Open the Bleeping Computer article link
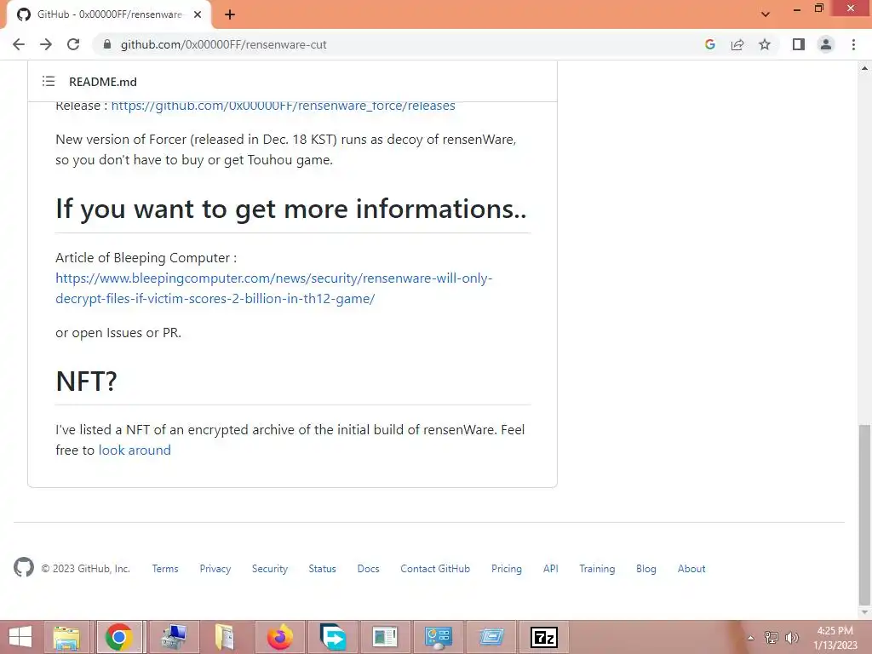 pyautogui.click(x=273, y=288)
